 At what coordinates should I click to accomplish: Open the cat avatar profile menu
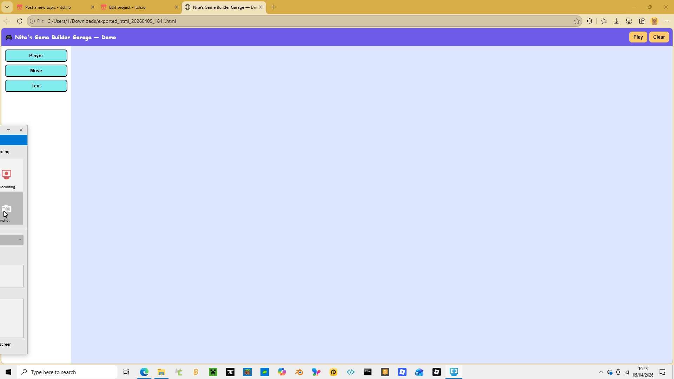[x=654, y=21]
